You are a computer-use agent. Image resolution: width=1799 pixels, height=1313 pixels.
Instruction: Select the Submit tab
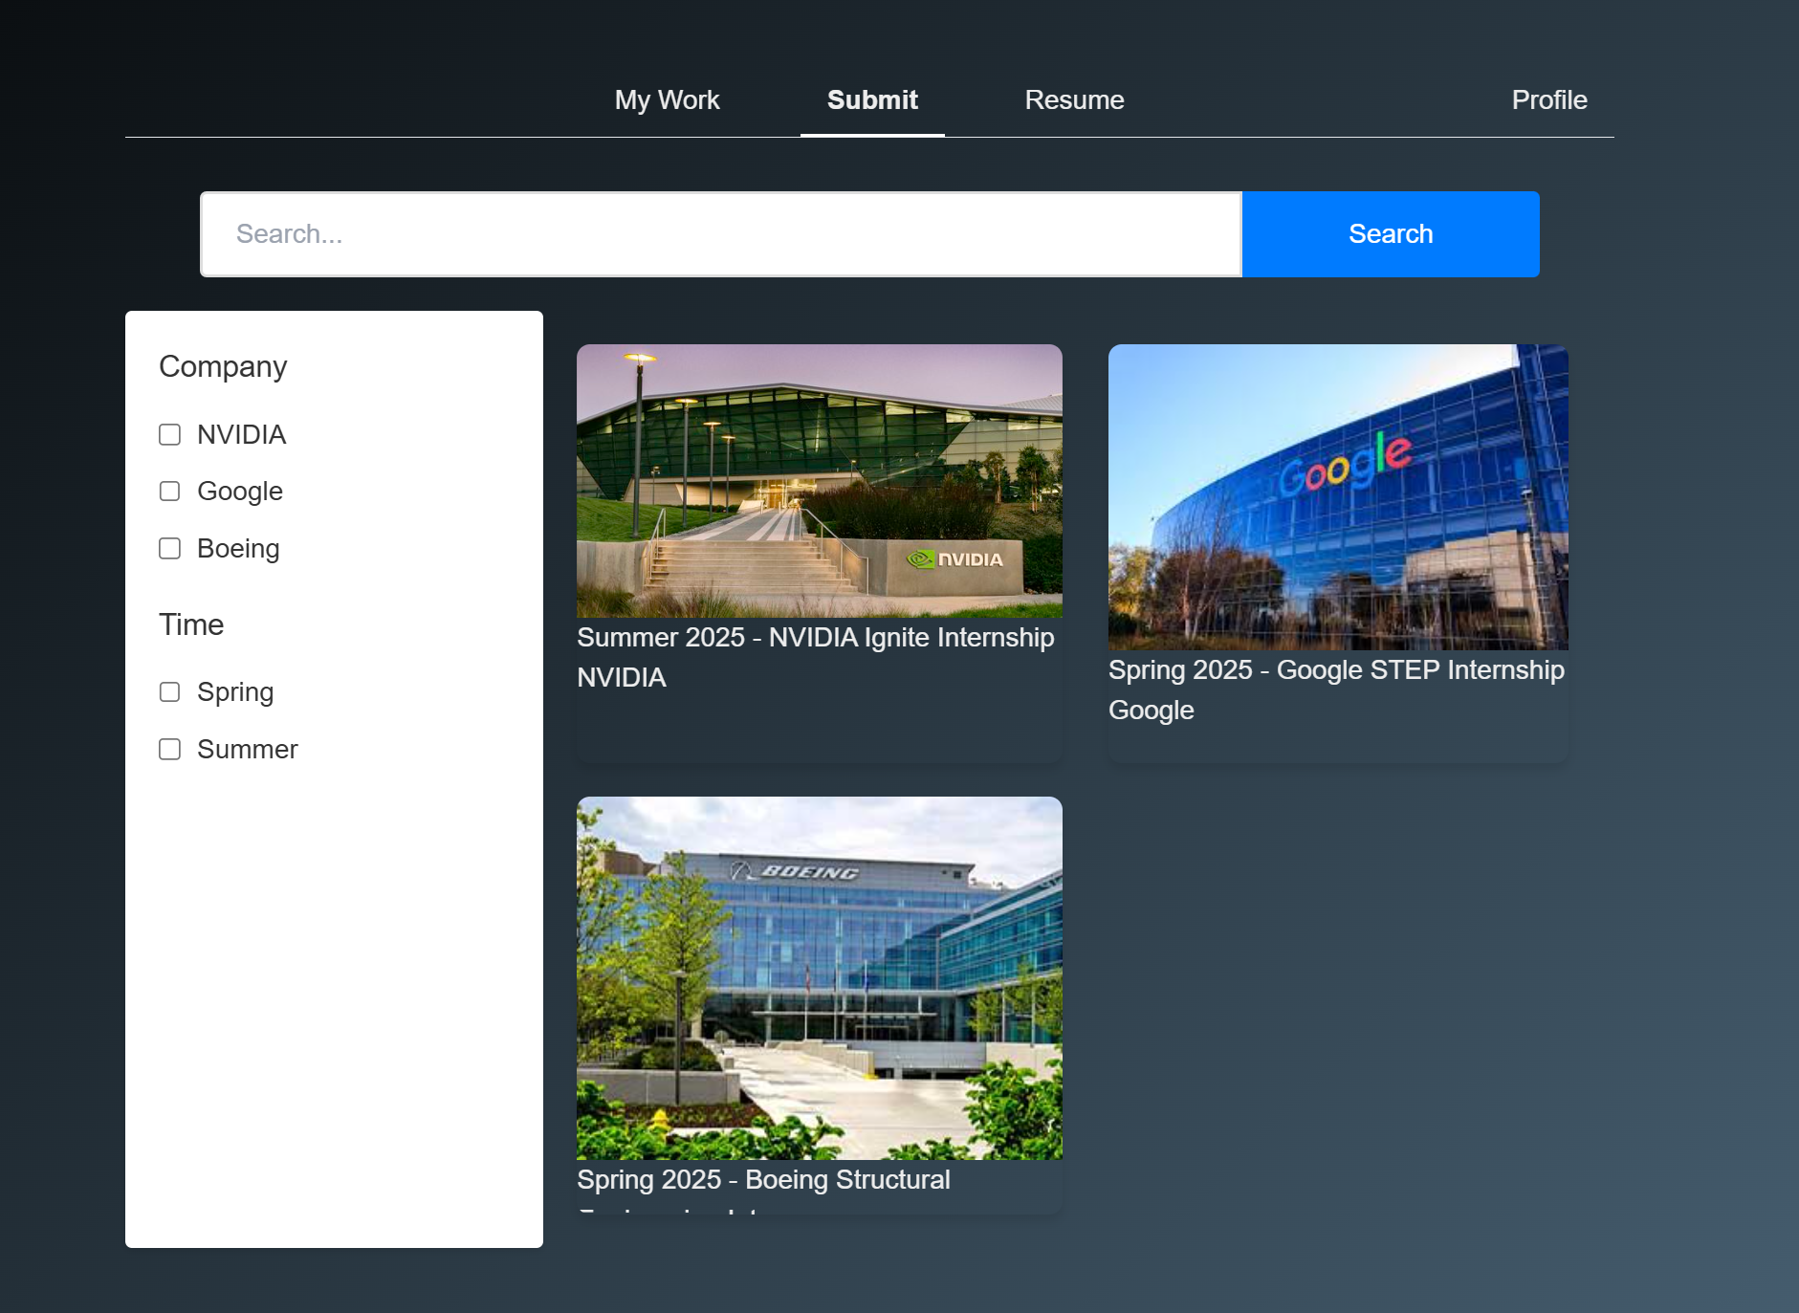click(x=872, y=99)
